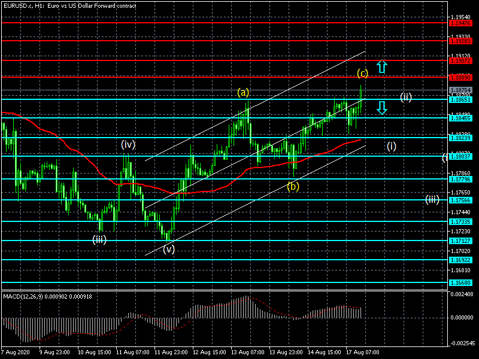
Task: Click the cyan 1.18455 level tag
Action: pyautogui.click(x=460, y=118)
